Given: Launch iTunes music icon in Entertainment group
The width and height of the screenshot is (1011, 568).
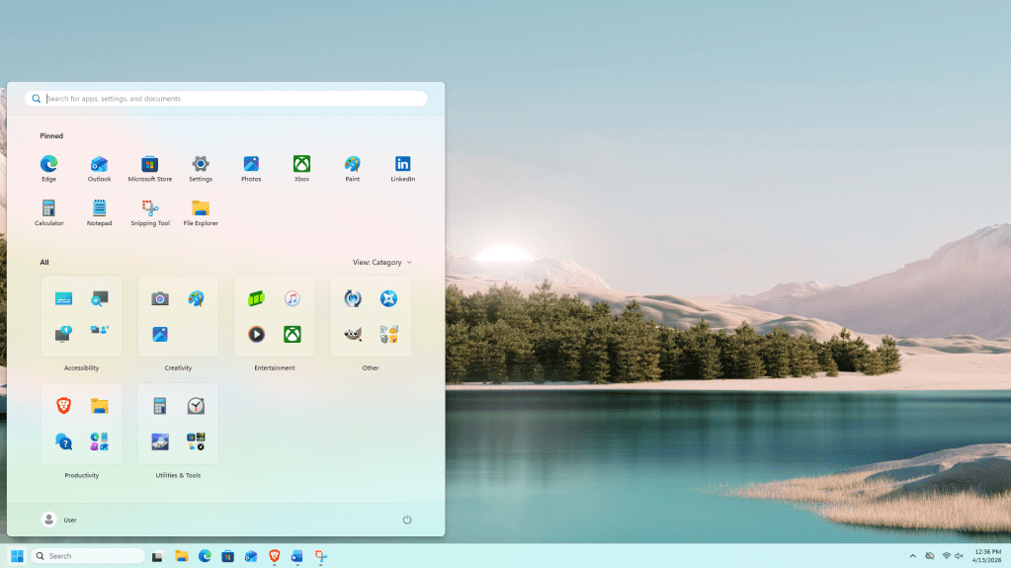Looking at the screenshot, I should pyautogui.click(x=293, y=298).
